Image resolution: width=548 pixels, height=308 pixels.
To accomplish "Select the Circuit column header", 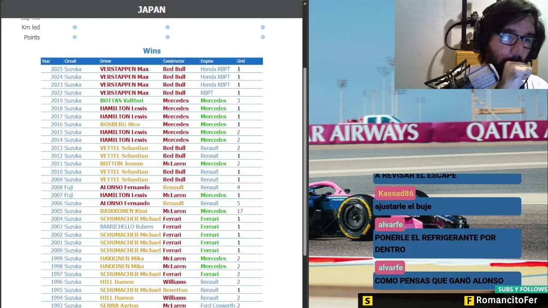I will tap(70, 61).
